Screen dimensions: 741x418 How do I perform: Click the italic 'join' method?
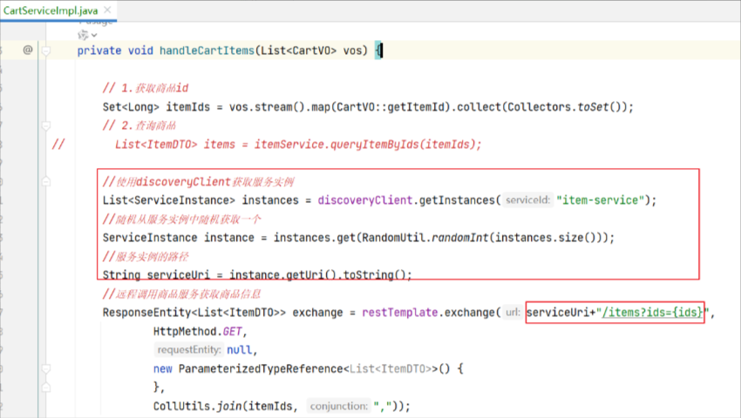[228, 406]
